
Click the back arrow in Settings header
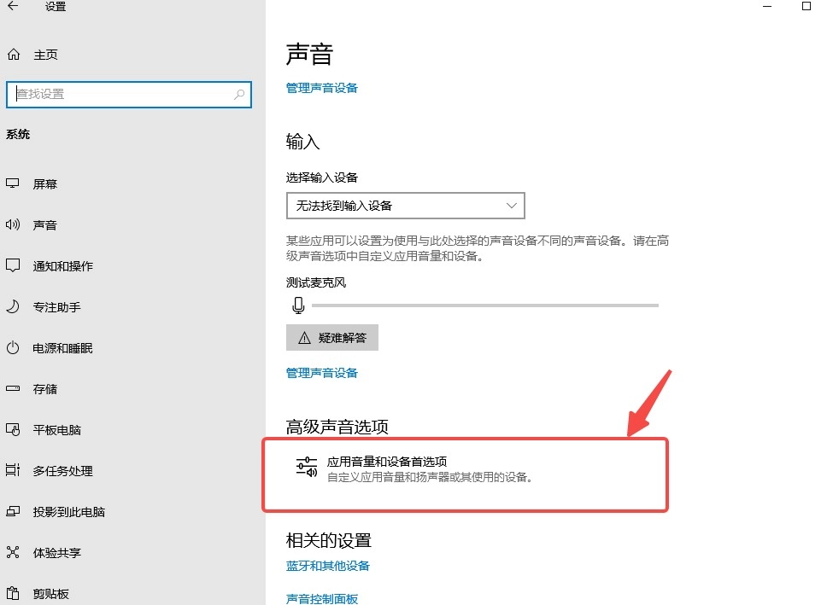13,7
